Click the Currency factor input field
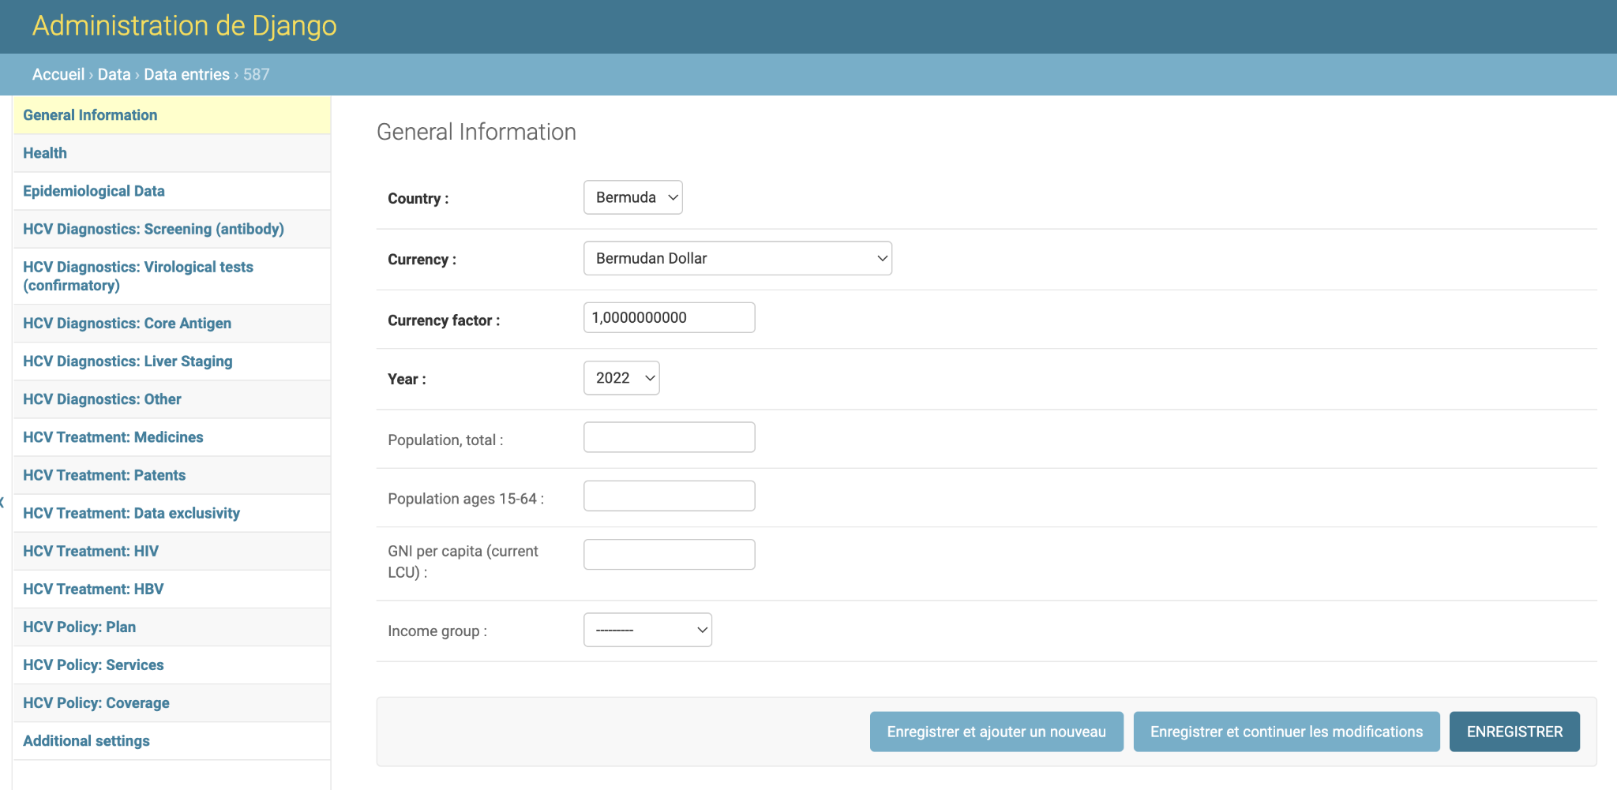 tap(669, 317)
